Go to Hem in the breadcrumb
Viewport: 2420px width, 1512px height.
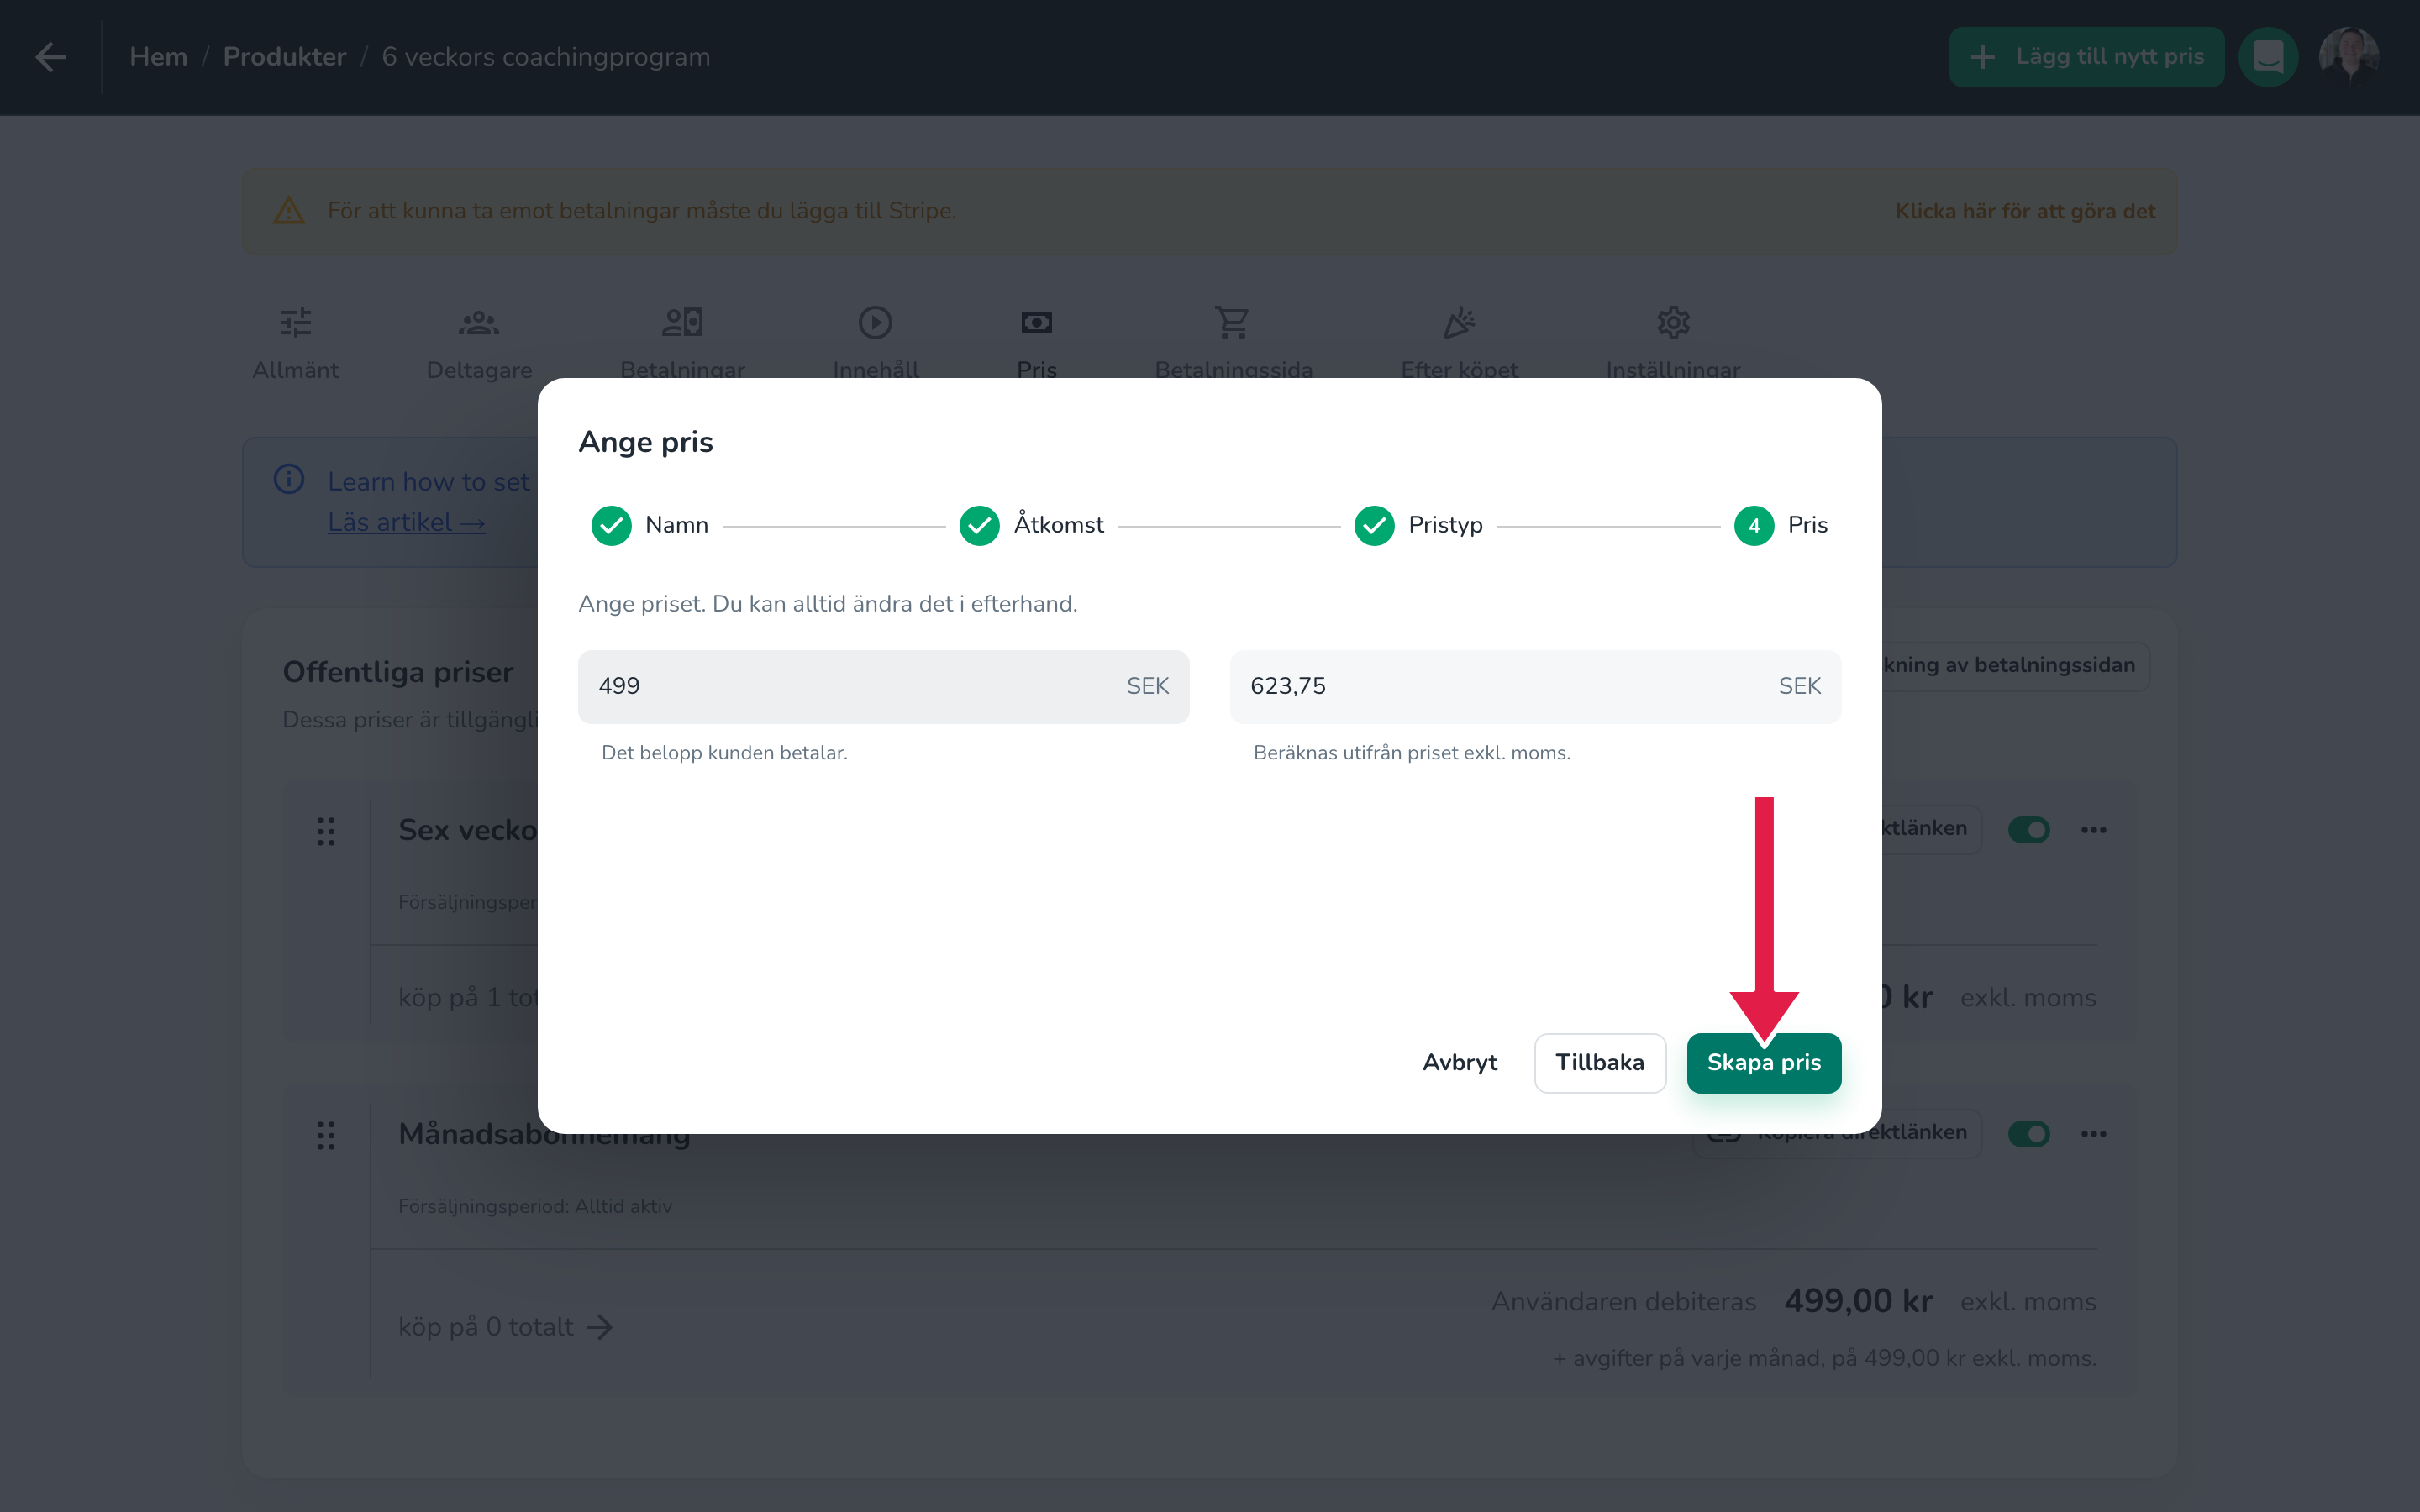pyautogui.click(x=158, y=57)
